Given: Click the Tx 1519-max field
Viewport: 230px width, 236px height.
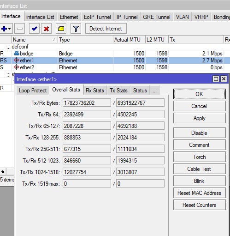Looking at the screenshot, I should tap(87, 183).
